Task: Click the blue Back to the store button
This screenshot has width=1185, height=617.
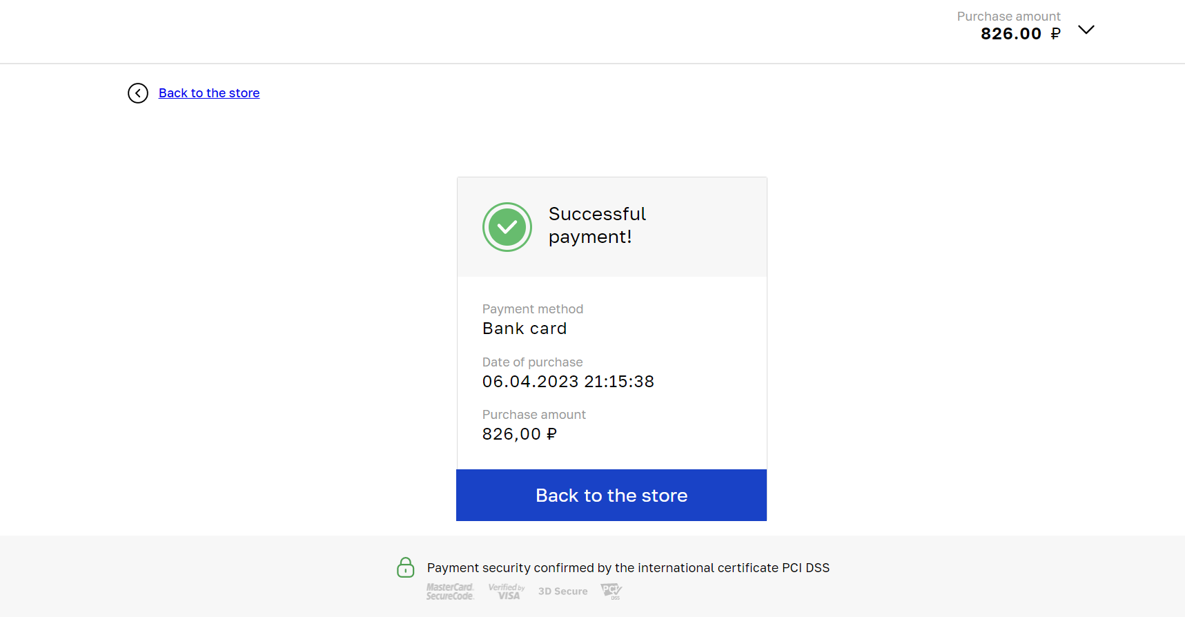Action: 611,496
